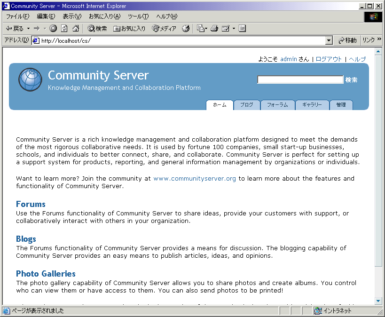The image size is (385, 317).
Task: Open the address bar dropdown list
Action: click(329, 40)
